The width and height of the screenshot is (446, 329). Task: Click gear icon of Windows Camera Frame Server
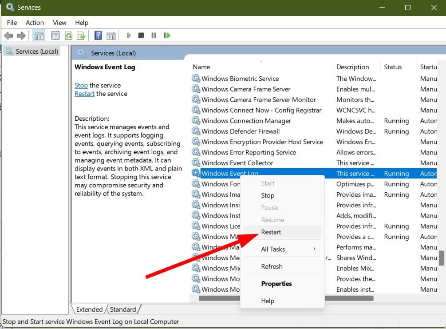[x=196, y=89]
